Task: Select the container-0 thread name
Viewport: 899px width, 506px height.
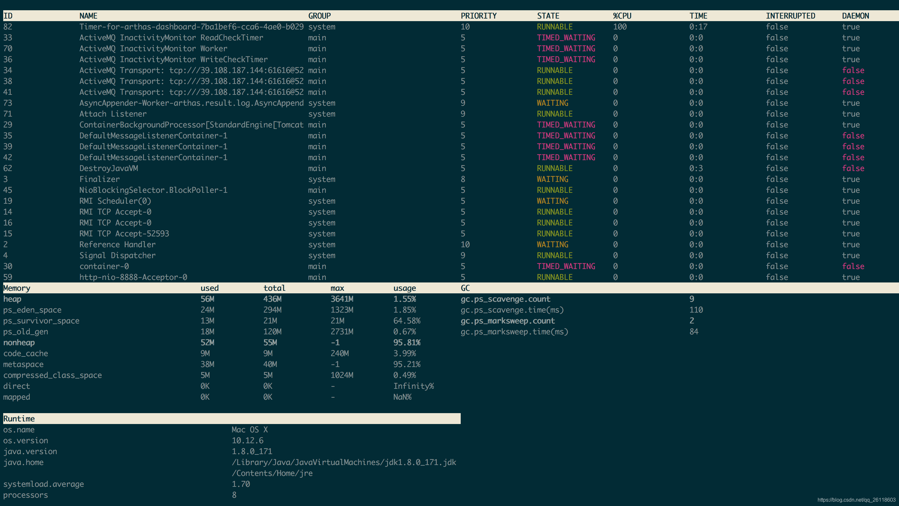Action: coord(104,266)
